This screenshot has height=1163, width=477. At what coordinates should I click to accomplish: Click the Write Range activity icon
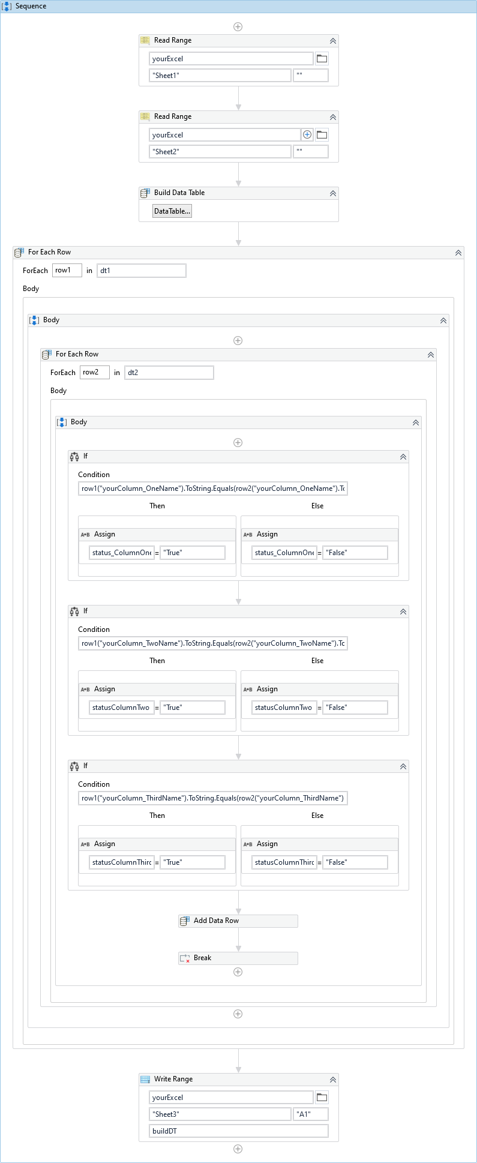click(x=145, y=1080)
